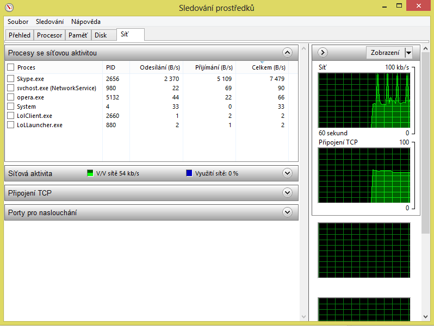This screenshot has height=326, width=434.
Task: Maximize the Sledování prostředků window
Action: [399, 6]
